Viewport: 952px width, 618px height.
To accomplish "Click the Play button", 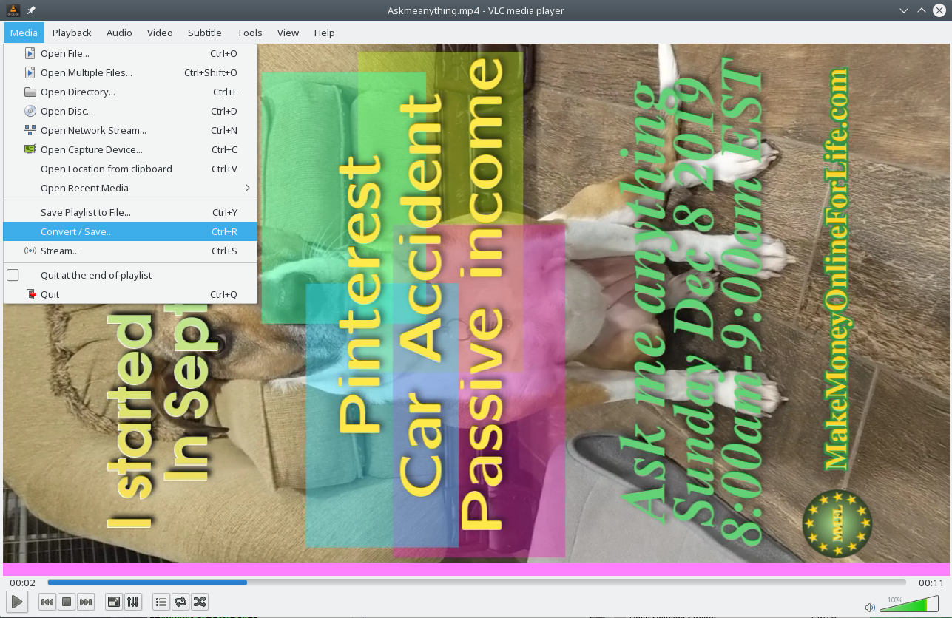I will coord(17,602).
